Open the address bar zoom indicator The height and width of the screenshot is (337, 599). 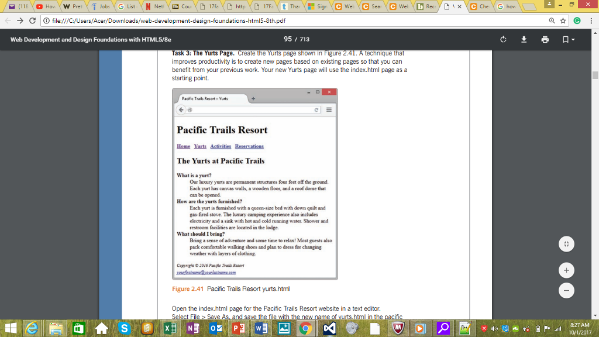tap(552, 20)
